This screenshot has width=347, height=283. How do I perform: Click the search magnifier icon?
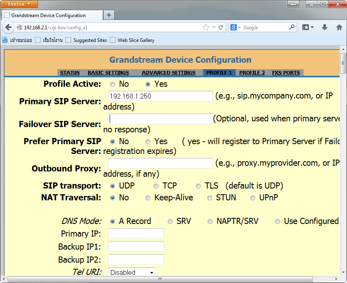tap(292, 27)
